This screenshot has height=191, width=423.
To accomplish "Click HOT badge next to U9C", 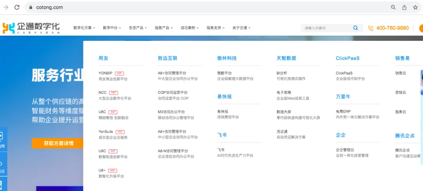I will (x=113, y=151).
